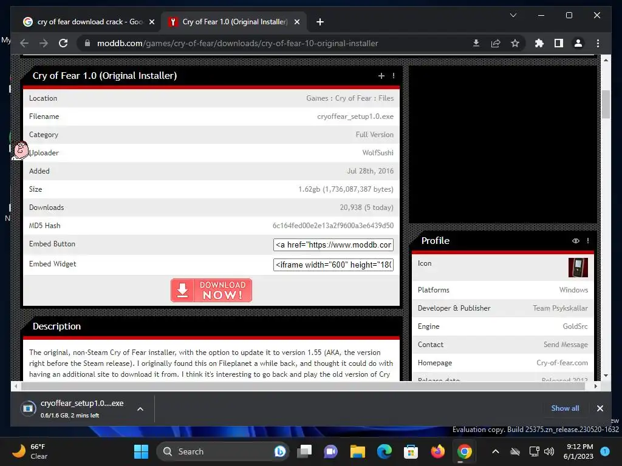
Task: Open the Chrome extensions puzzle icon
Action: [539, 43]
